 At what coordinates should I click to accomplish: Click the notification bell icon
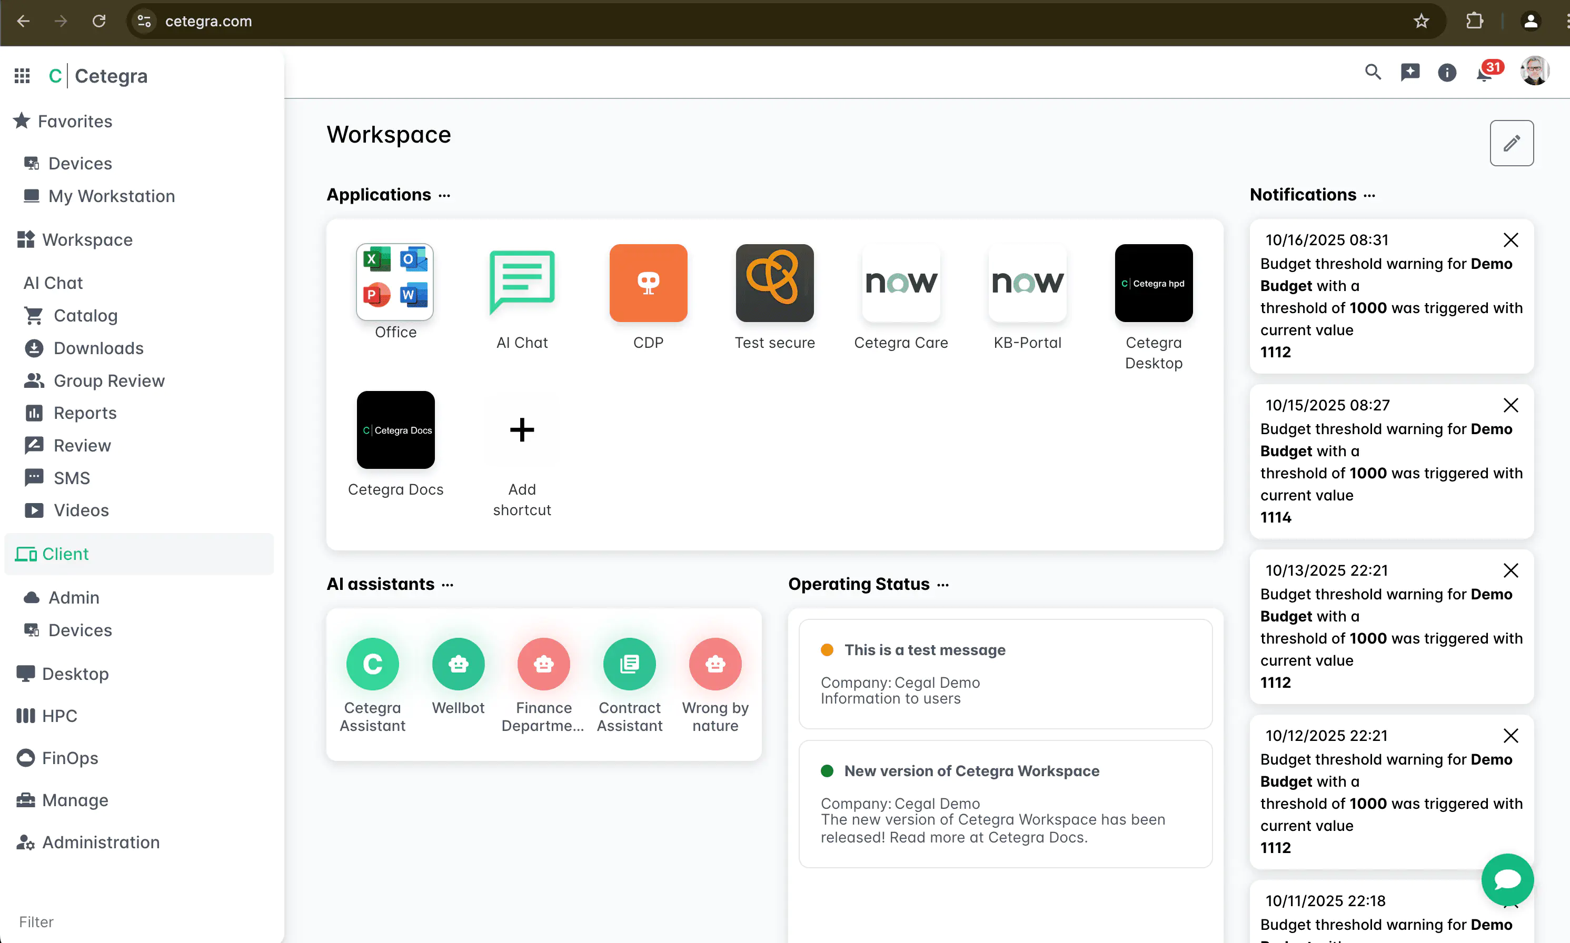1484,74
